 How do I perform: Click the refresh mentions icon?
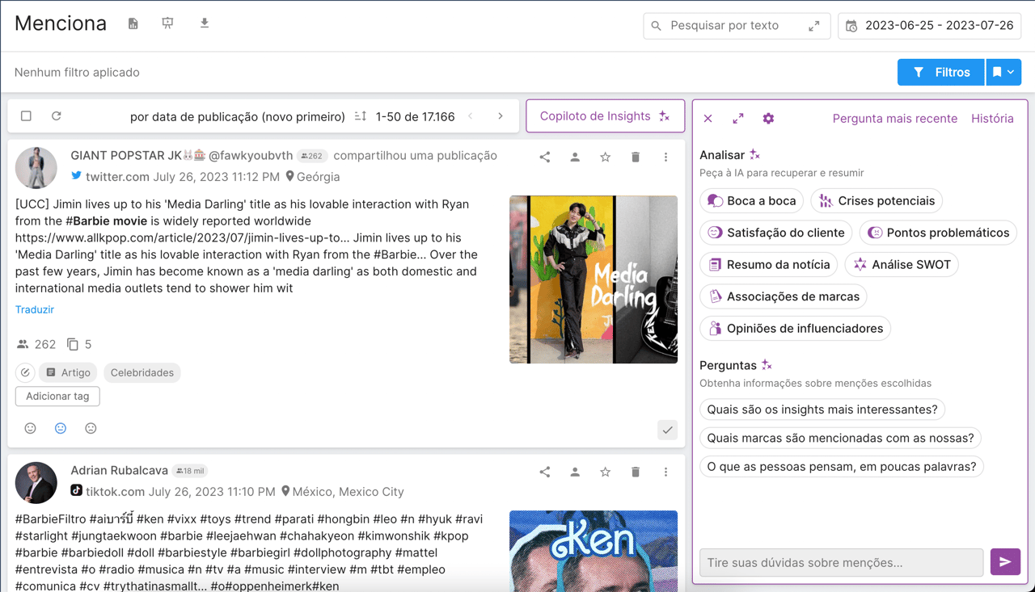click(x=57, y=116)
